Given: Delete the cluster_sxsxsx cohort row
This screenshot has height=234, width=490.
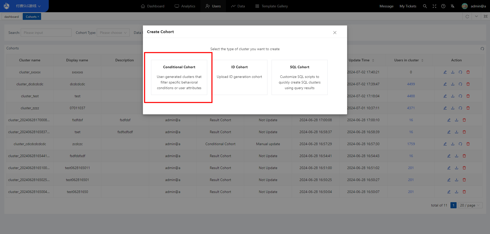Looking at the screenshot, I should 468,72.
